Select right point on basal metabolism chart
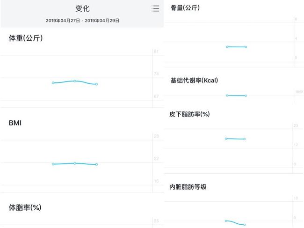Screen dimensions: 304x228 (x=246, y=96)
